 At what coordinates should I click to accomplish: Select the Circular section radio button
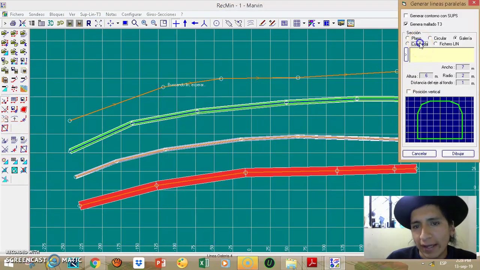[430, 38]
